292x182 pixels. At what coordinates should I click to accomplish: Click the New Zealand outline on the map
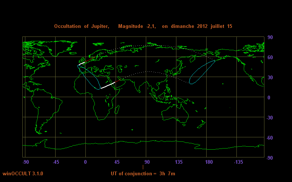(x=201, y=124)
